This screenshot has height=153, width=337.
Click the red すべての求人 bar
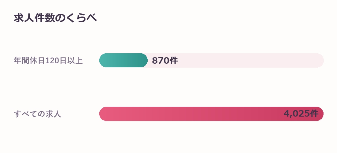pyautogui.click(x=211, y=114)
